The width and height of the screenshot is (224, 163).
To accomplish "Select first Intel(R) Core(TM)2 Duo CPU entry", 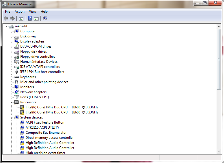I will 62,107.
